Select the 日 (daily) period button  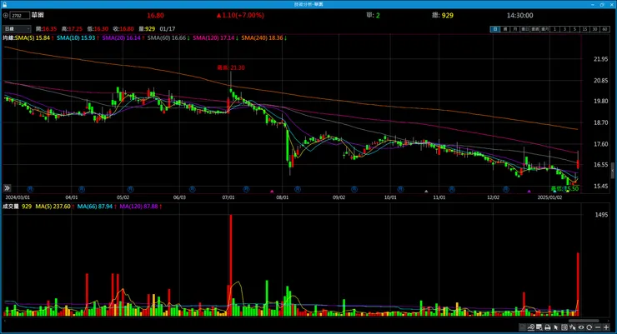(x=494, y=29)
